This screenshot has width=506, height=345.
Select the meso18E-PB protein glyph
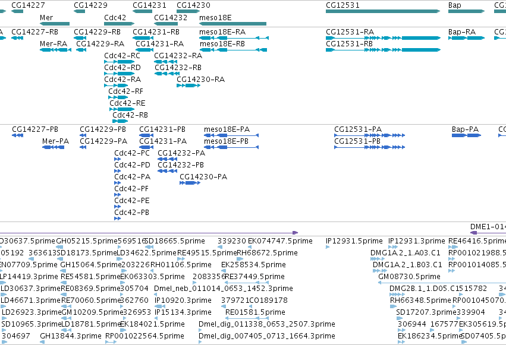231,147
